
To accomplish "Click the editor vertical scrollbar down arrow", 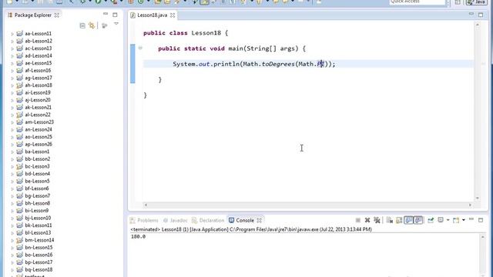I will (478, 199).
